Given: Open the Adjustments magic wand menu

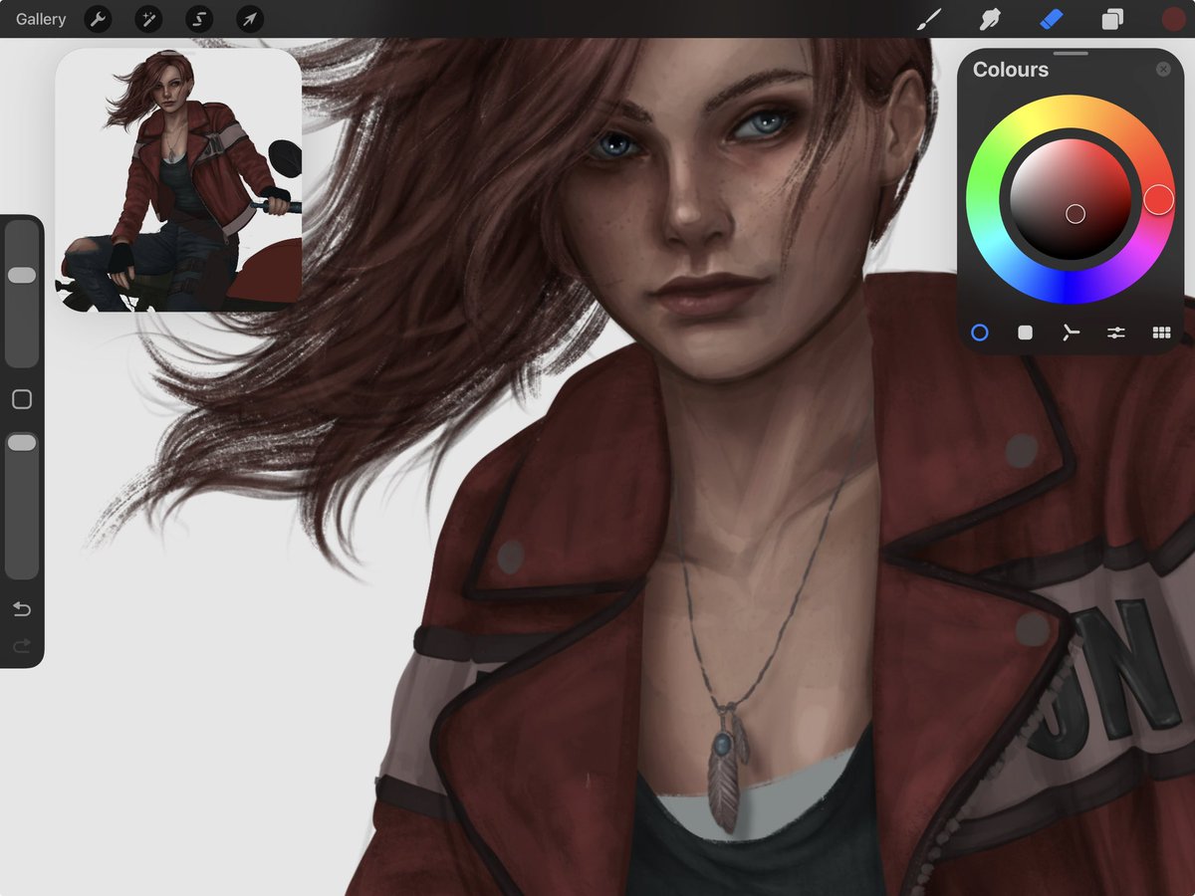Looking at the screenshot, I should coord(148,19).
